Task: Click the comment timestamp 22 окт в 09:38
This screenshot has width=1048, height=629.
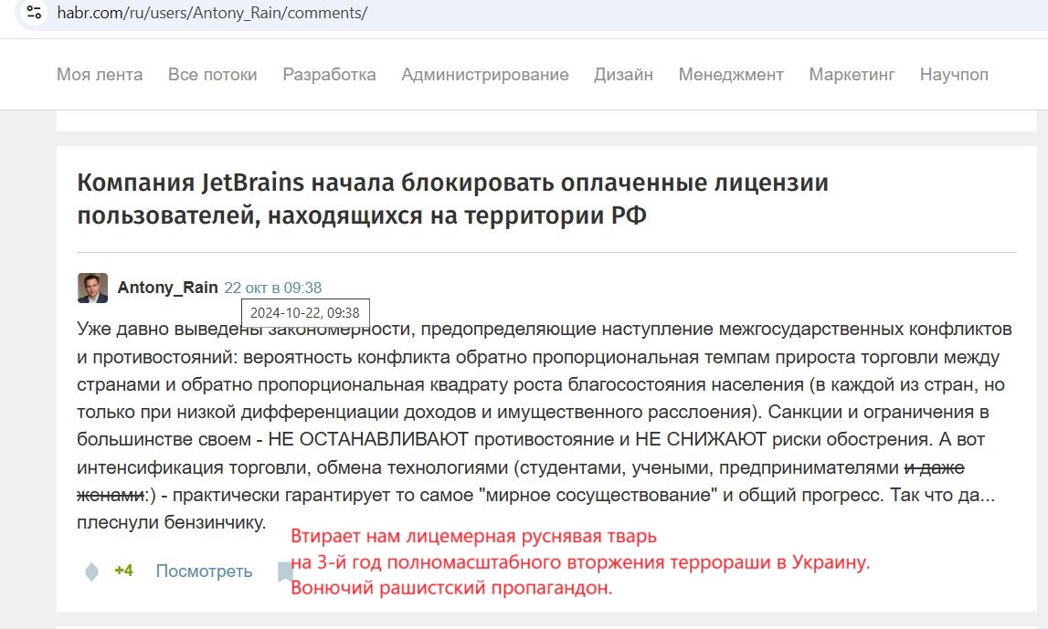Action: [x=272, y=288]
